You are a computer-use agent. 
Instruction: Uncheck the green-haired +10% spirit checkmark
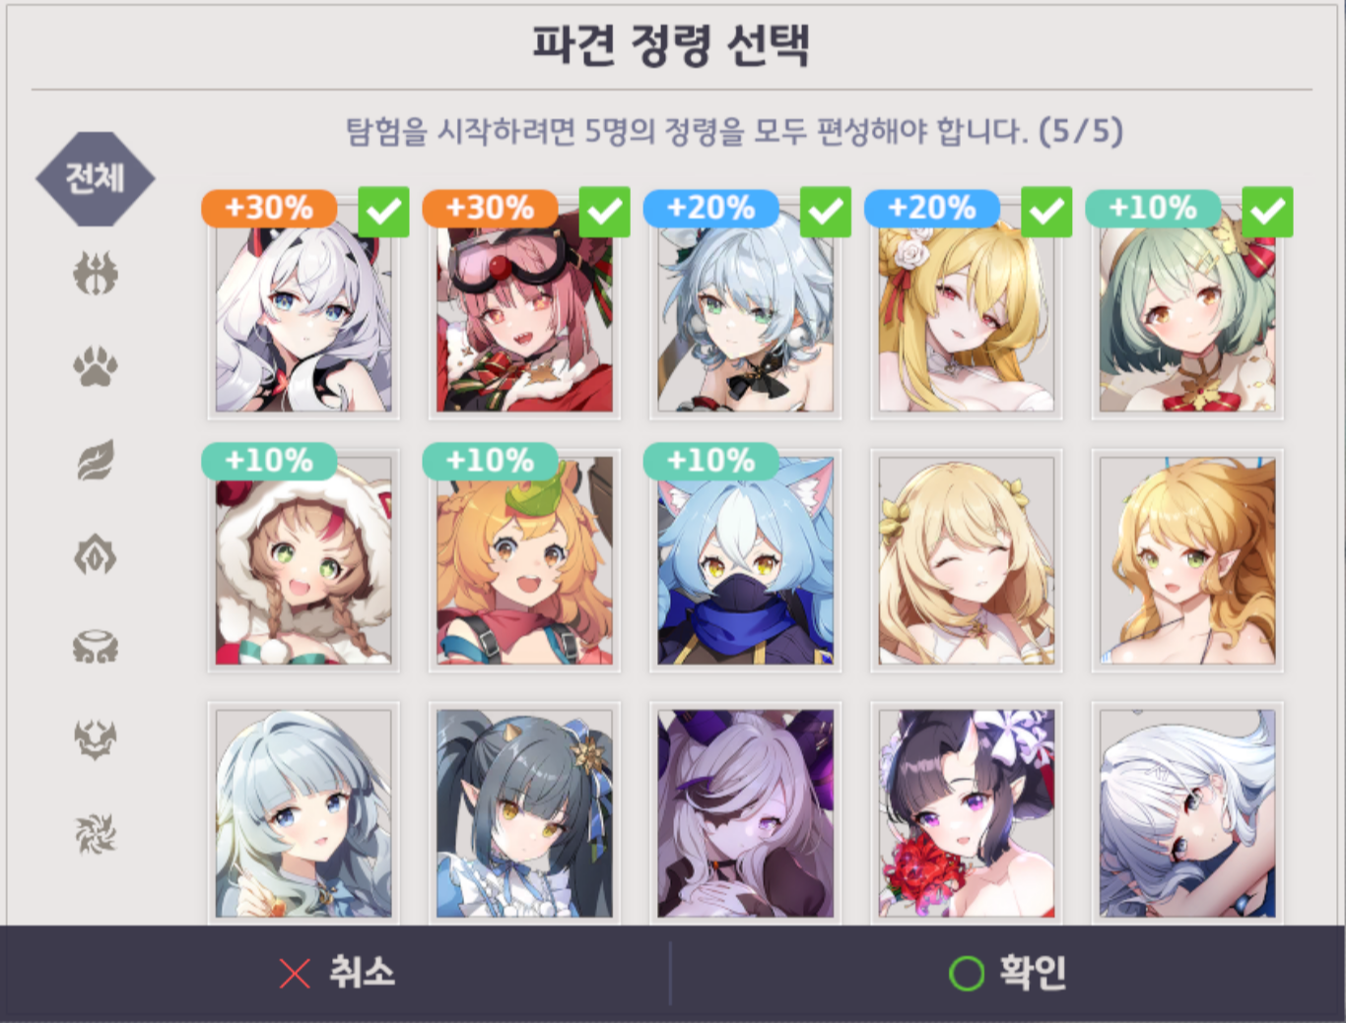coord(1268,212)
